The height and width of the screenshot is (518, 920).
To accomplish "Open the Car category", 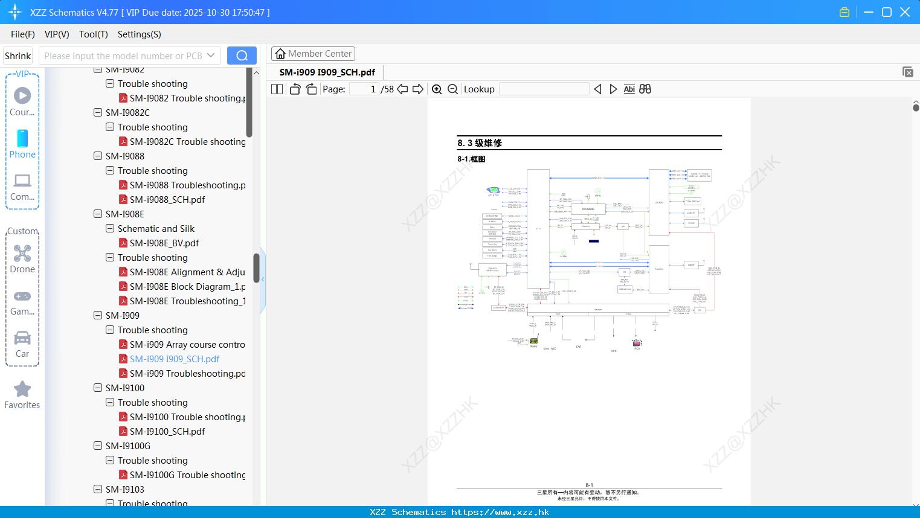I will 22,344.
